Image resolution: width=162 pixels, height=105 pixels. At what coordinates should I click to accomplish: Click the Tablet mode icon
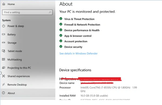(4, 51)
